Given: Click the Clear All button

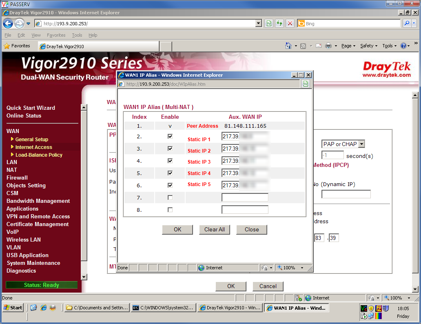Looking at the screenshot, I should pyautogui.click(x=215, y=230).
